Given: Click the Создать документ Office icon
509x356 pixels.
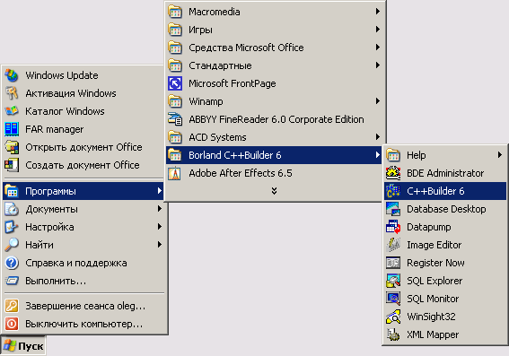Looking at the screenshot, I should click(x=12, y=165).
